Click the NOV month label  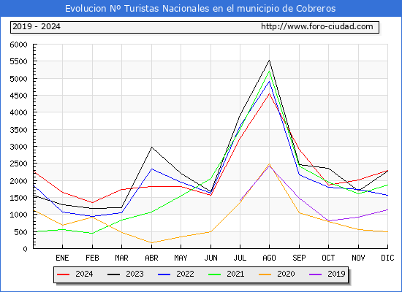(358, 258)
